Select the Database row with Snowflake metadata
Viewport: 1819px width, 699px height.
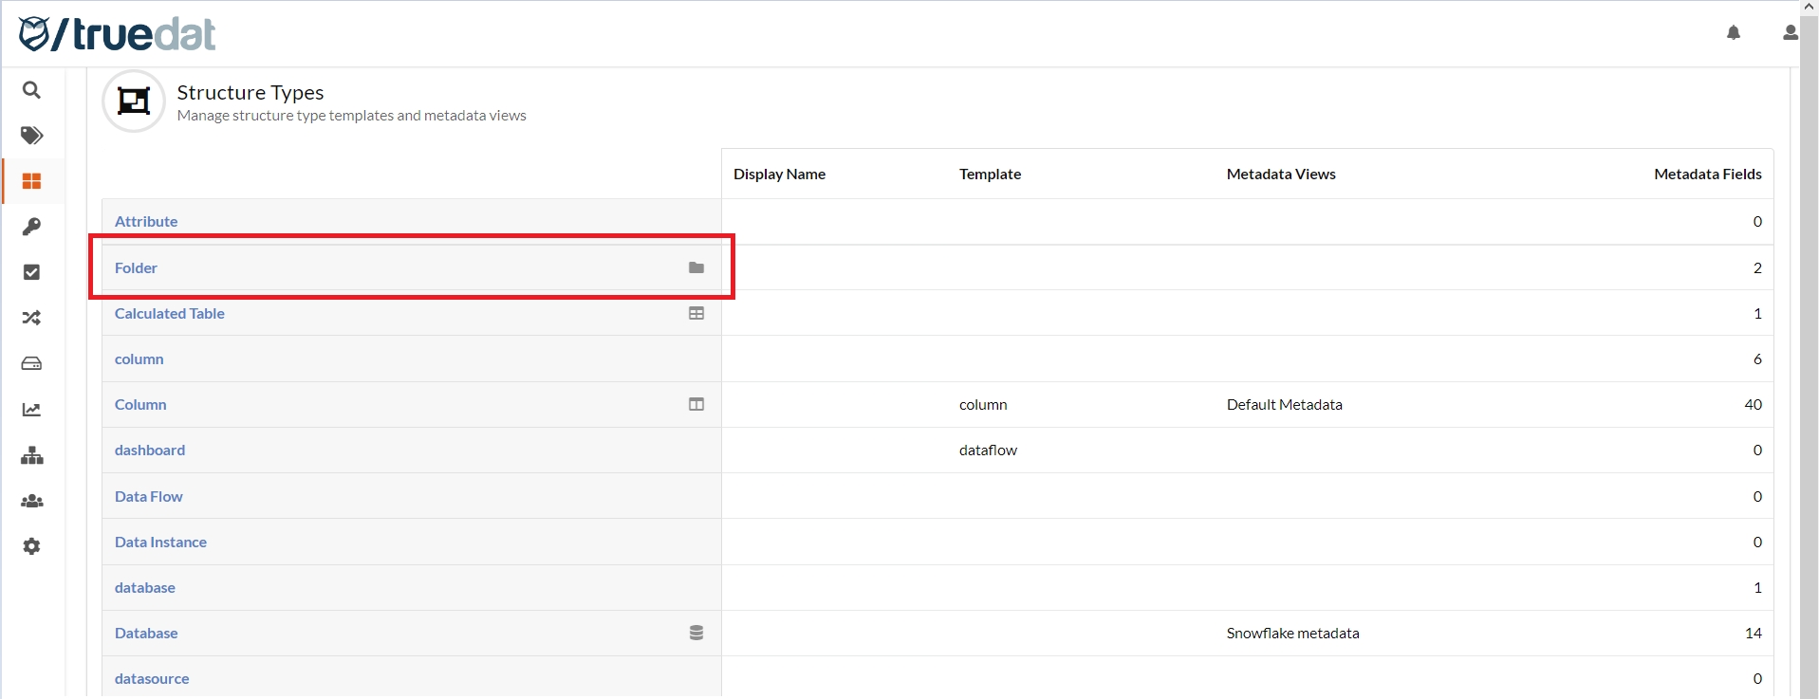point(146,634)
